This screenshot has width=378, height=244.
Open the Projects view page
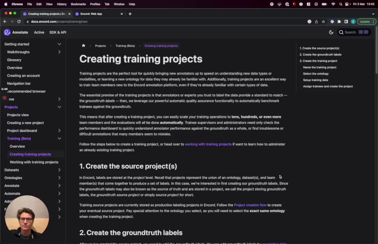pyautogui.click(x=18, y=115)
